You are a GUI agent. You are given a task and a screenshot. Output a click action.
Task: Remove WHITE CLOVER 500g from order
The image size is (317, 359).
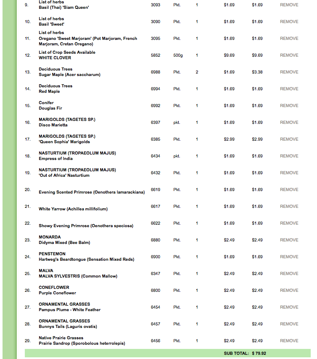(289, 55)
